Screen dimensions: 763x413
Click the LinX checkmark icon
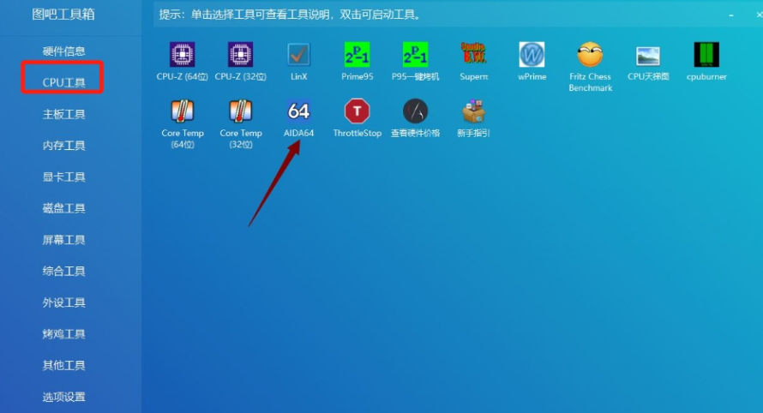click(x=298, y=55)
